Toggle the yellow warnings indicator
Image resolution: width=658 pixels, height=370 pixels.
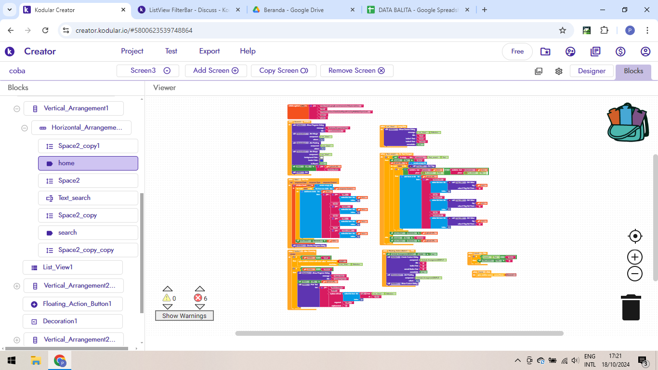(168, 298)
